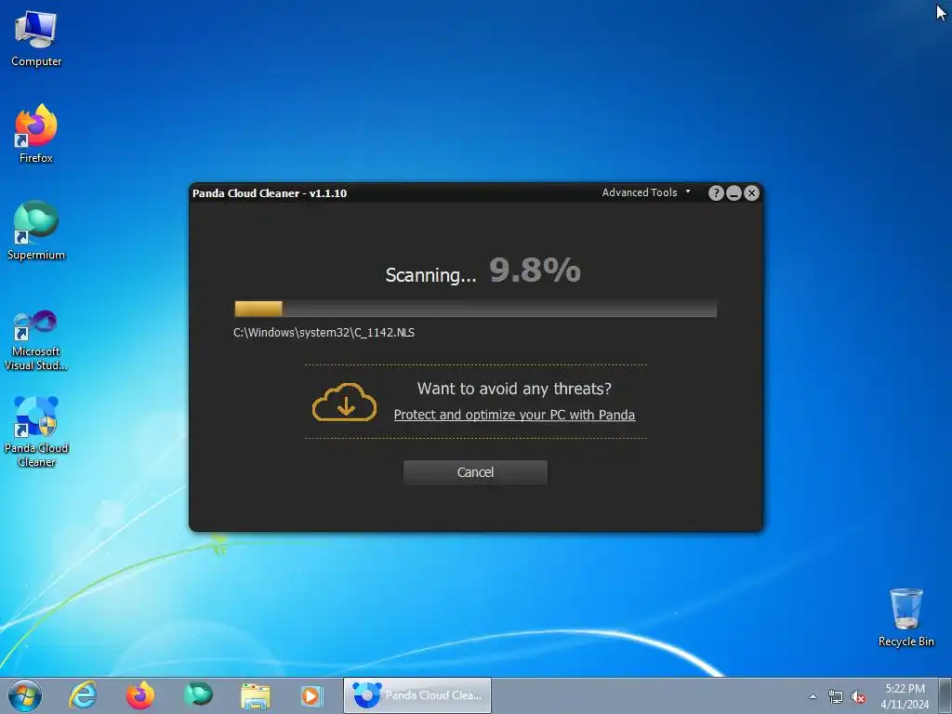Cancel the running scan
The width and height of the screenshot is (952, 714).
coord(475,472)
